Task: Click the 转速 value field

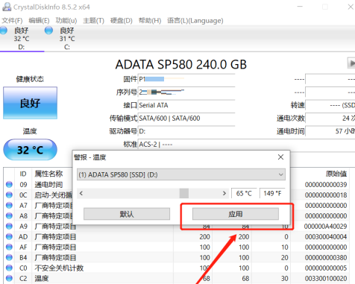Action: (x=330, y=105)
